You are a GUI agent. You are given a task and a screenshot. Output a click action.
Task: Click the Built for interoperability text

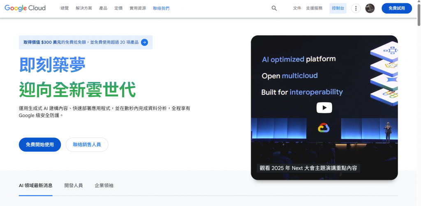(302, 92)
